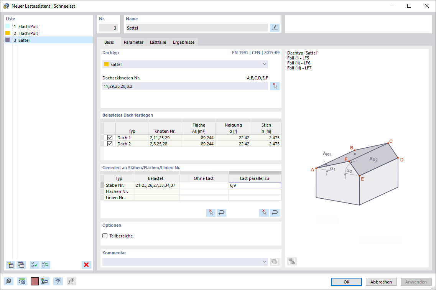
Task: Click the graphic export icon below the roof diagram
Action: point(292,261)
